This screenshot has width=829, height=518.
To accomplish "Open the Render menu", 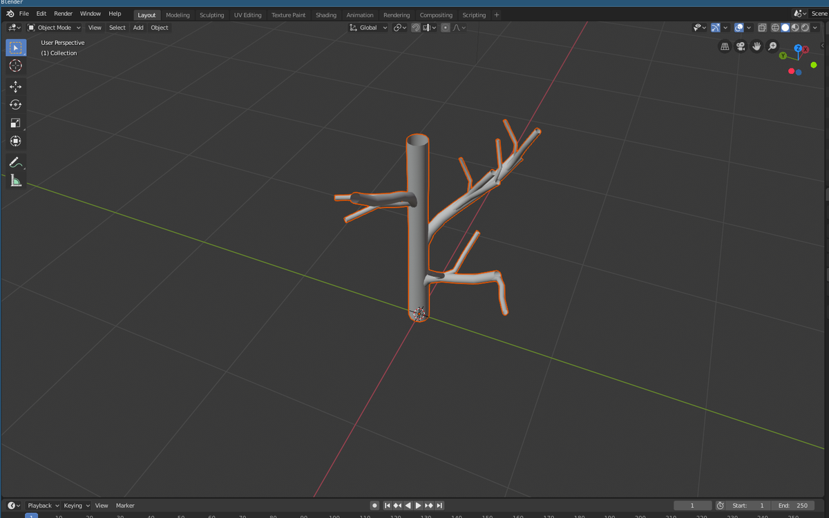I will (x=63, y=14).
